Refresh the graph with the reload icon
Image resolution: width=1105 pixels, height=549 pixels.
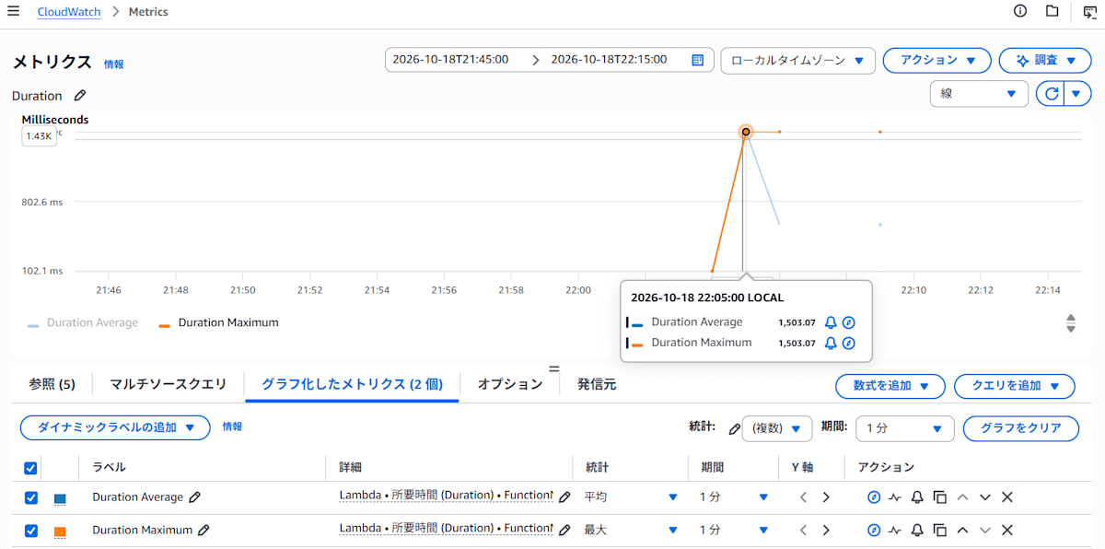[x=1050, y=94]
